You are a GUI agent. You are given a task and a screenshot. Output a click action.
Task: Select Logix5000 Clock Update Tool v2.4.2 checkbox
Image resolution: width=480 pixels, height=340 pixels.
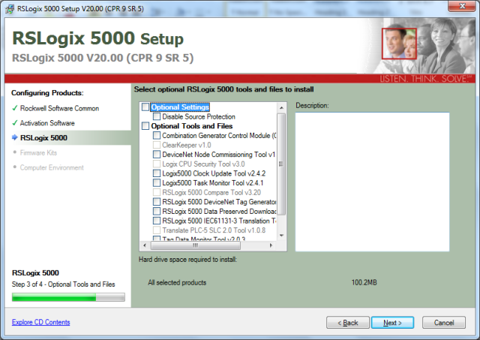[x=157, y=173]
